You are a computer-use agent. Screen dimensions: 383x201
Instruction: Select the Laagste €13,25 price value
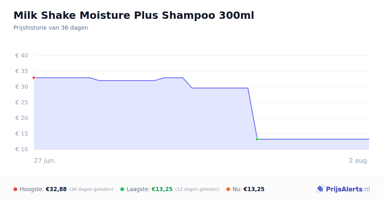[162, 189]
